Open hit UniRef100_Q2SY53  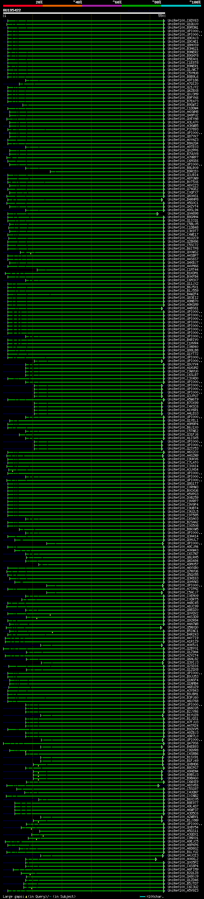tap(183, 449)
